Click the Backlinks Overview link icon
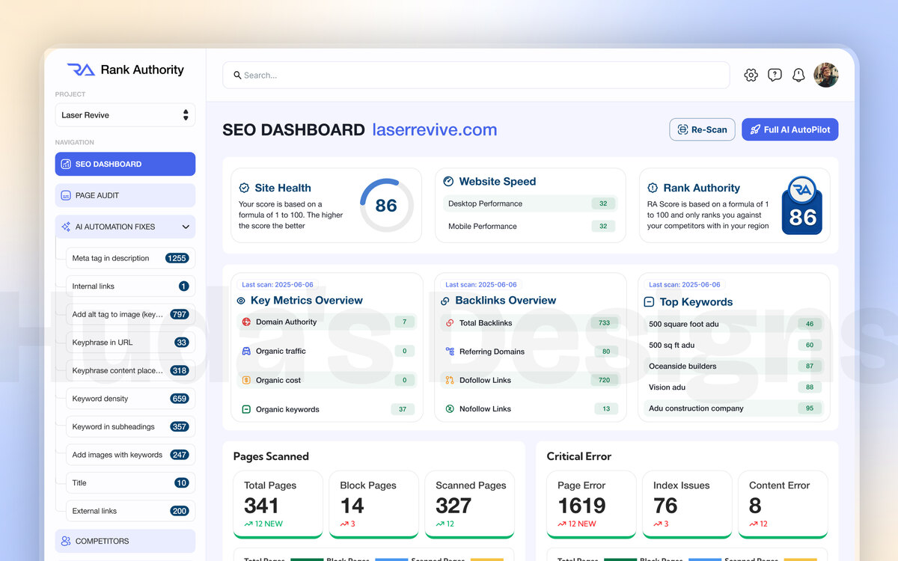This screenshot has width=898, height=561. click(445, 301)
